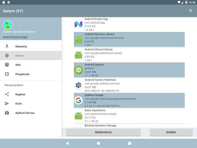This screenshot has height=148, width=197.
Task: Deselect the Android System row
Action: 129,70
